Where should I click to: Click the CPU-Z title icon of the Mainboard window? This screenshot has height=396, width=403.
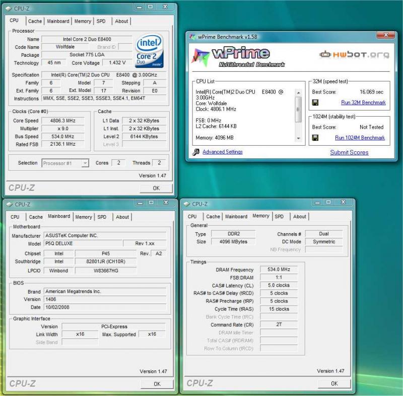[x=10, y=205]
